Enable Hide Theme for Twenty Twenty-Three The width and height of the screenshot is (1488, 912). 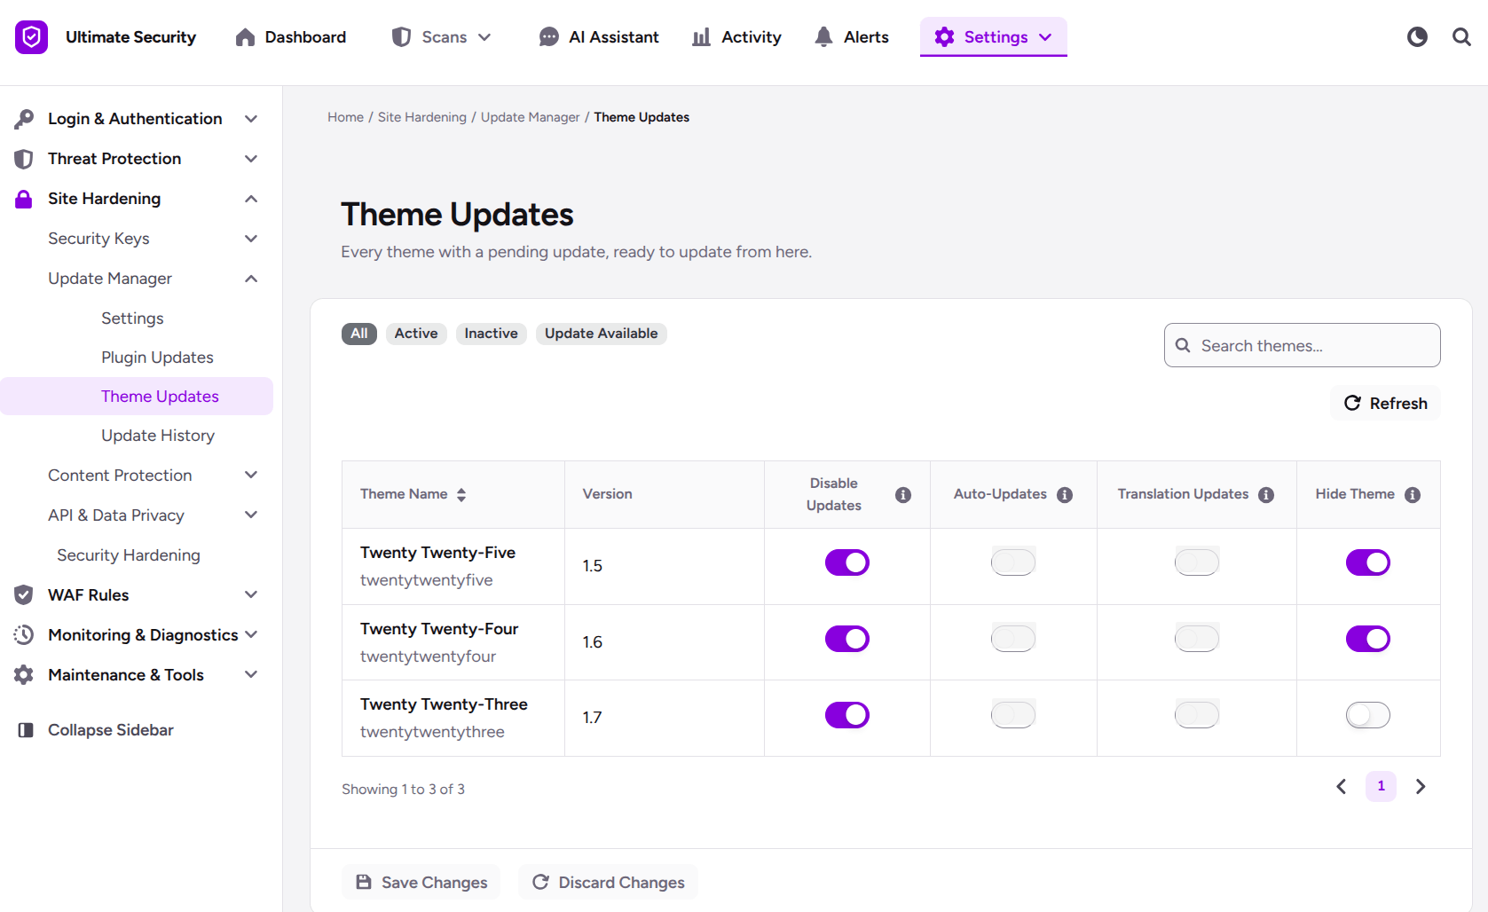point(1368,715)
